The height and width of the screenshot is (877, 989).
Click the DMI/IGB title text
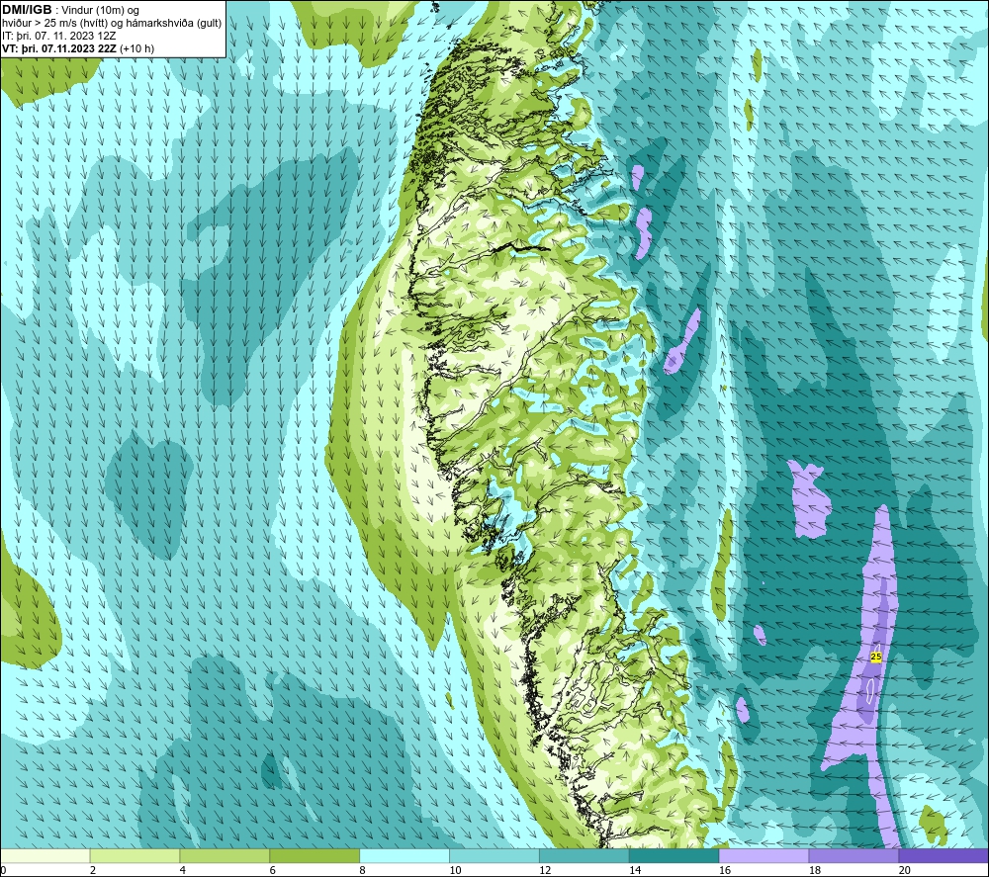pos(27,10)
